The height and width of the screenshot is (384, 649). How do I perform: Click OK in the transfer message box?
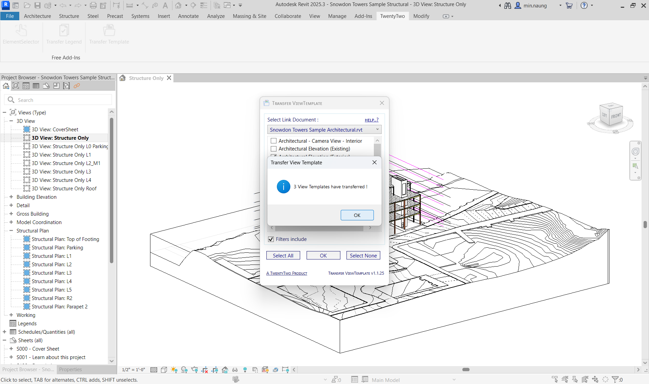[357, 215]
